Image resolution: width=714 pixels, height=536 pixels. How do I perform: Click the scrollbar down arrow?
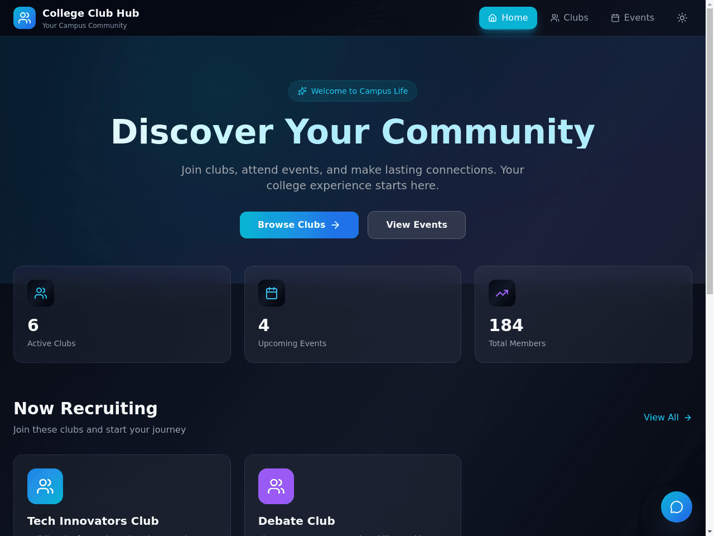[x=710, y=532]
